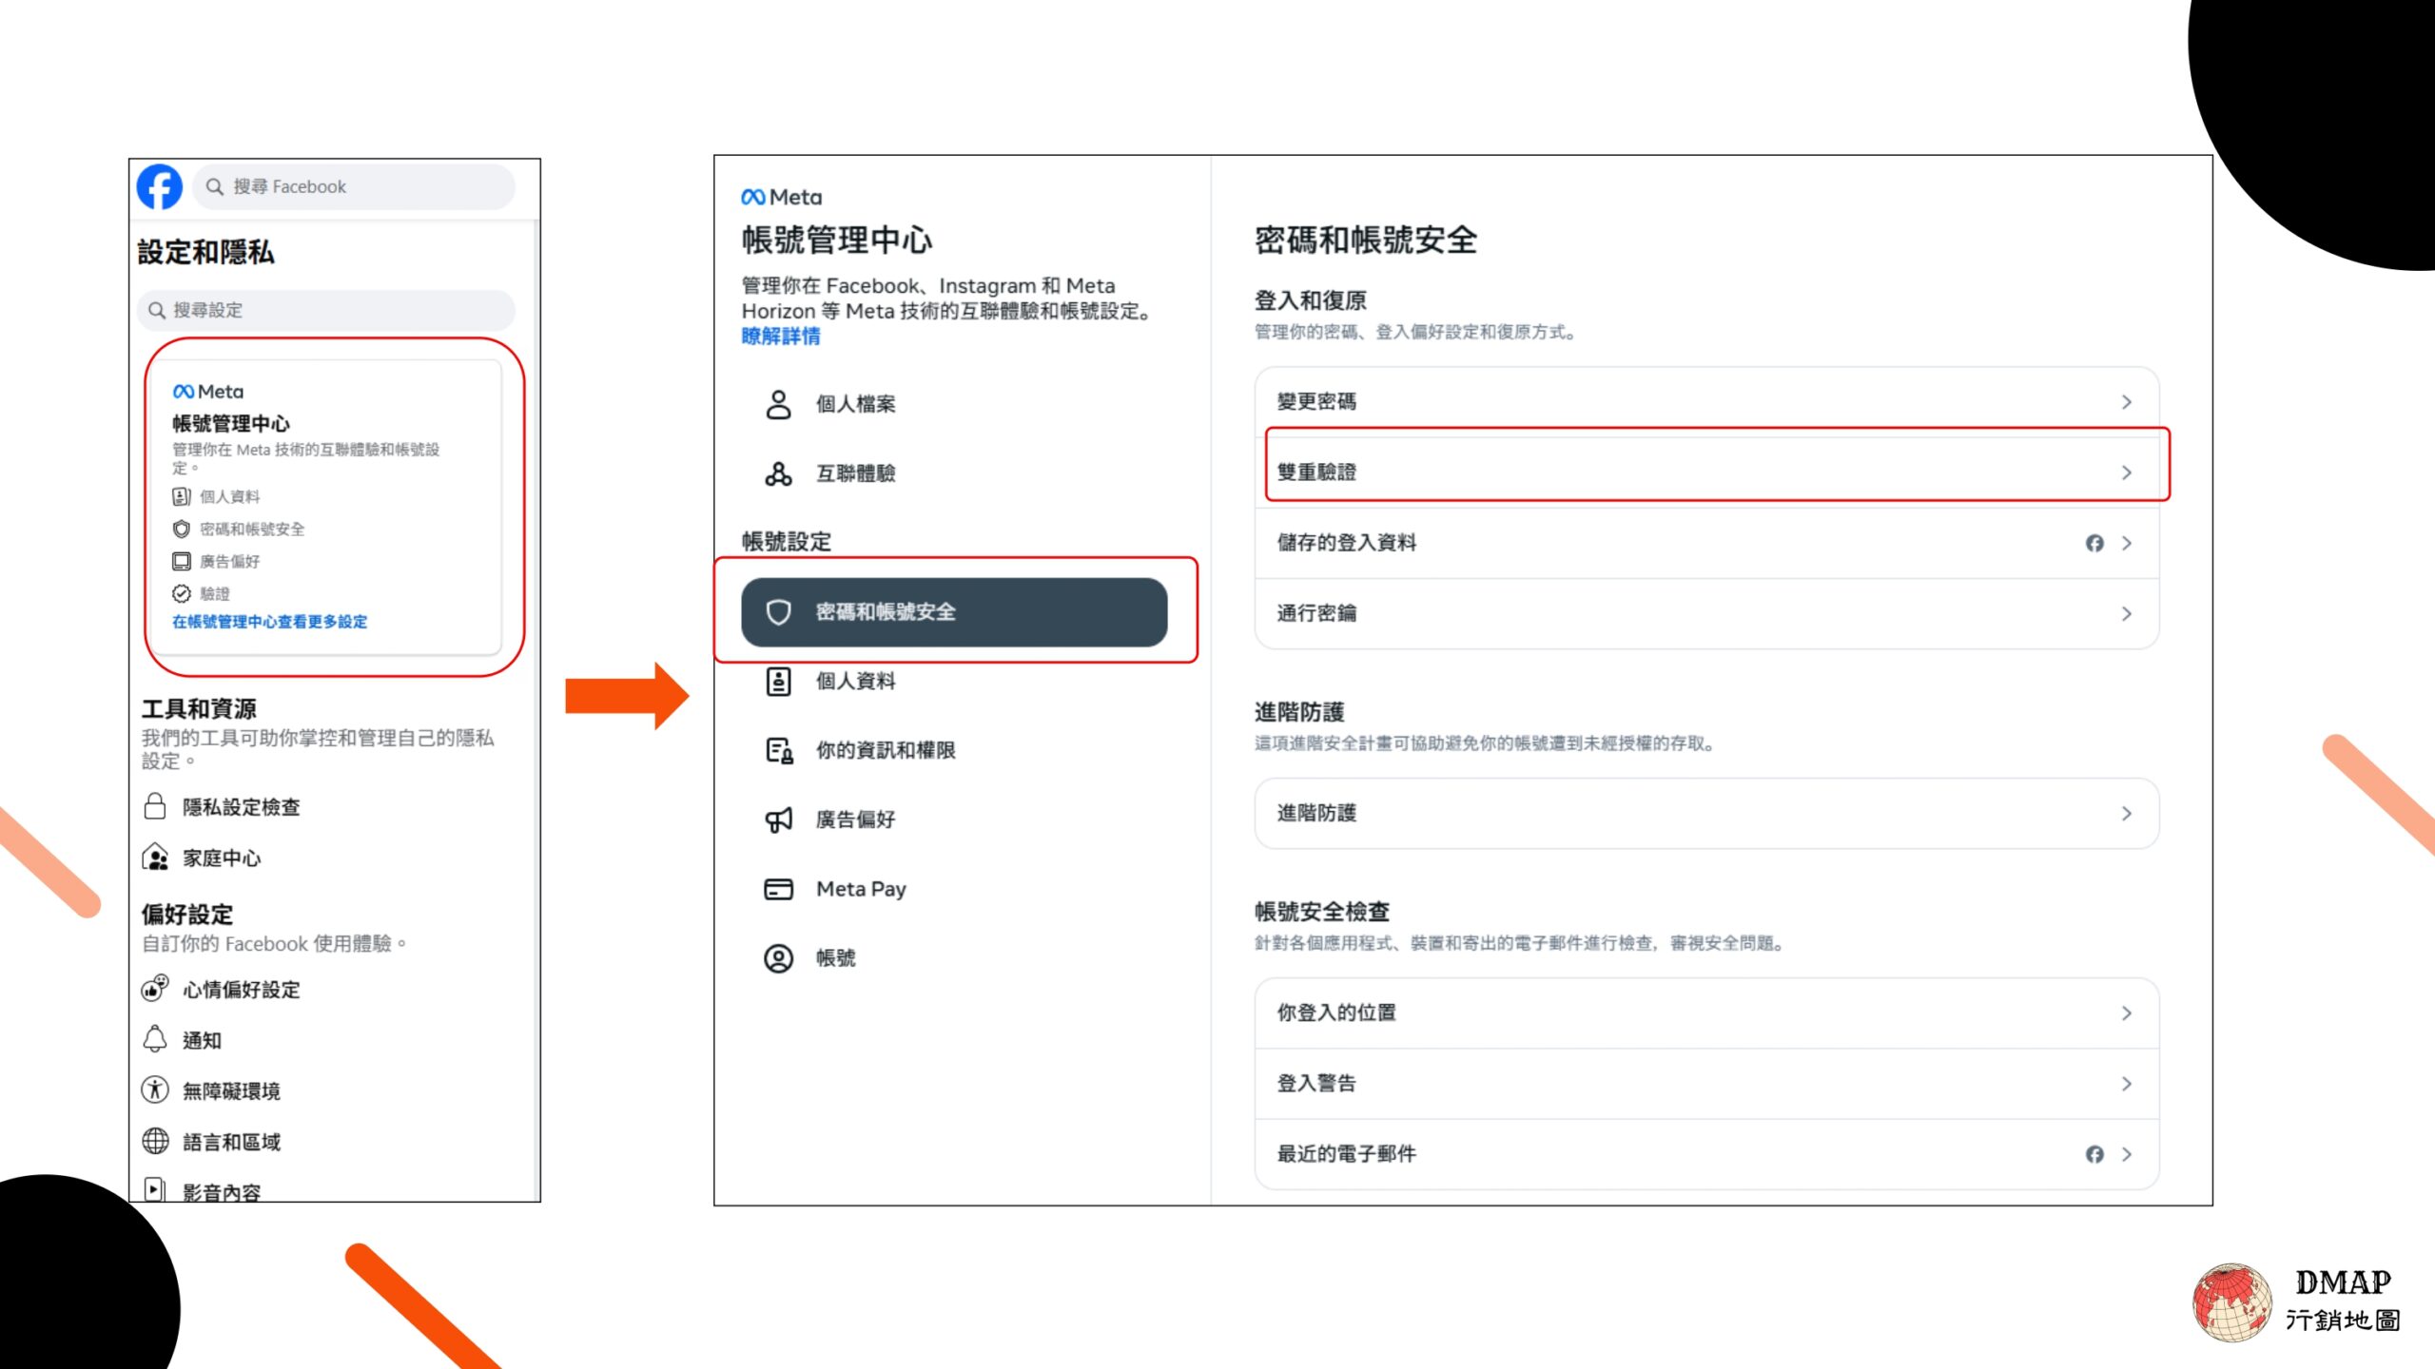Viewport: 2435px width, 1369px height.
Task: Open the 雙重驗證 chevron row
Action: pyautogui.click(x=2126, y=472)
